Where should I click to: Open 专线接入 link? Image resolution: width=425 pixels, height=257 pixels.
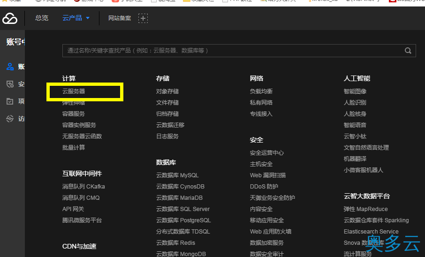pyautogui.click(x=261, y=114)
